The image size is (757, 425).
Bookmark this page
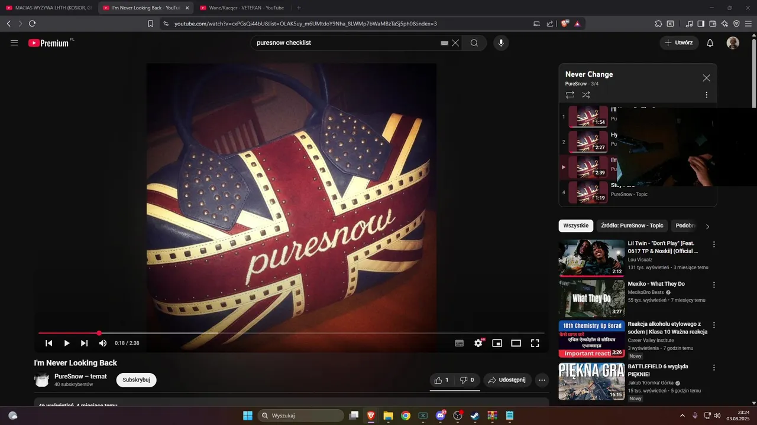tap(150, 24)
